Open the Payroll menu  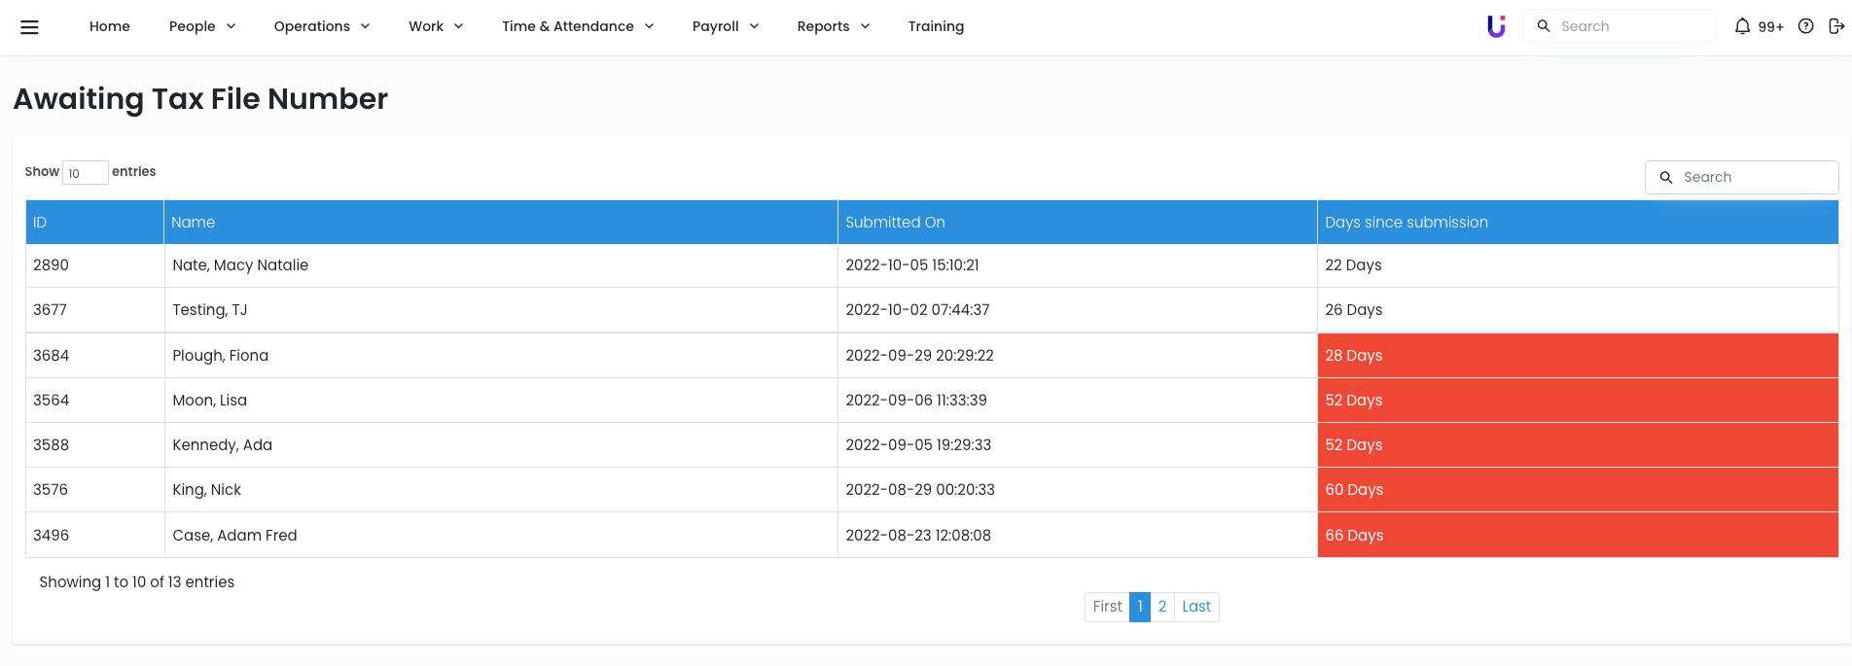coord(725,26)
